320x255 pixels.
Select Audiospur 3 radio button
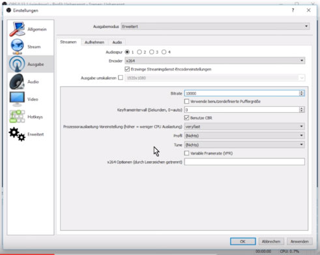coord(152,52)
